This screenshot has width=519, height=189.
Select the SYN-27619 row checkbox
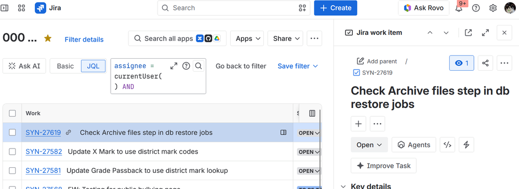coord(12,132)
